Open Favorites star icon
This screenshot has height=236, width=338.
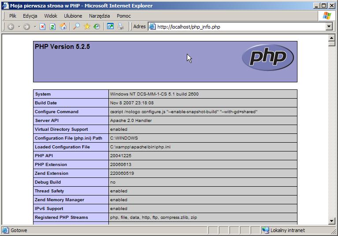tap(87, 26)
